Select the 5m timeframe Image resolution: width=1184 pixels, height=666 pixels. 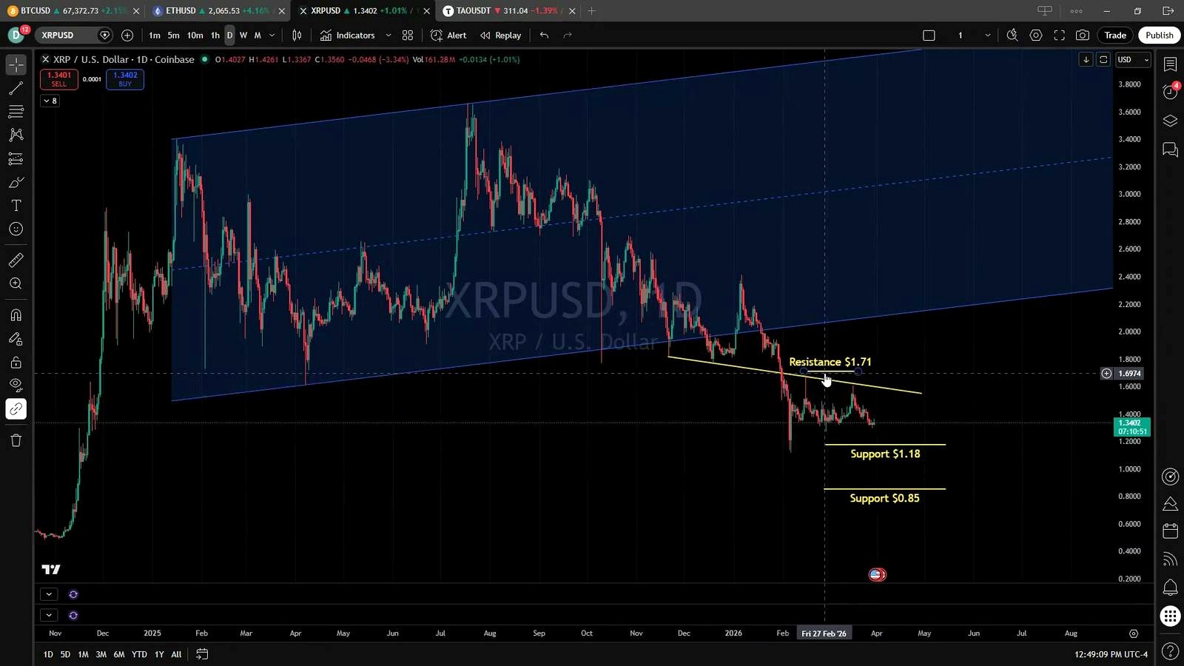(173, 35)
